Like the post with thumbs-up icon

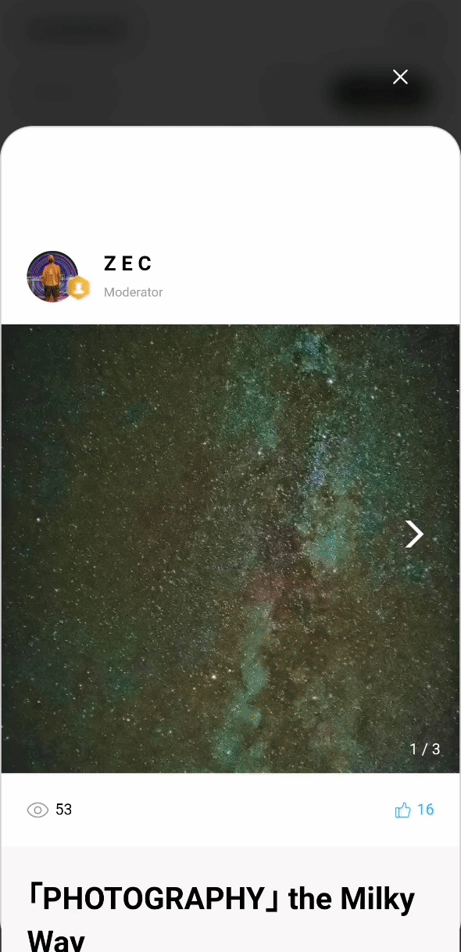tap(403, 810)
